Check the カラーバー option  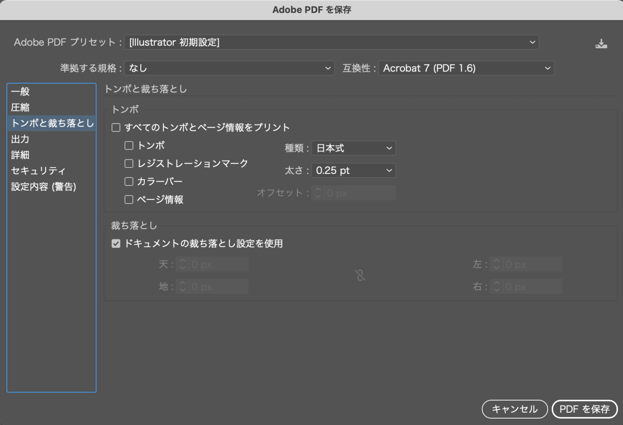click(x=129, y=181)
